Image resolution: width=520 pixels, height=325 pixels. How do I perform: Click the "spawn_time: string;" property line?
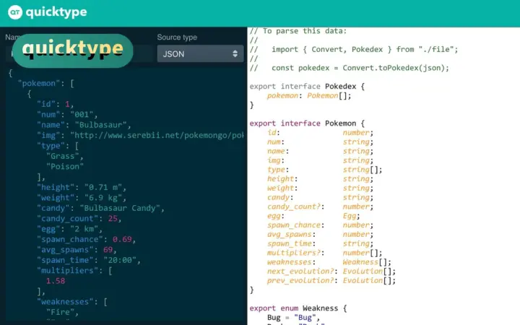point(321,244)
